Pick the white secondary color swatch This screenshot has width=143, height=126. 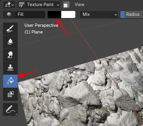(68, 14)
